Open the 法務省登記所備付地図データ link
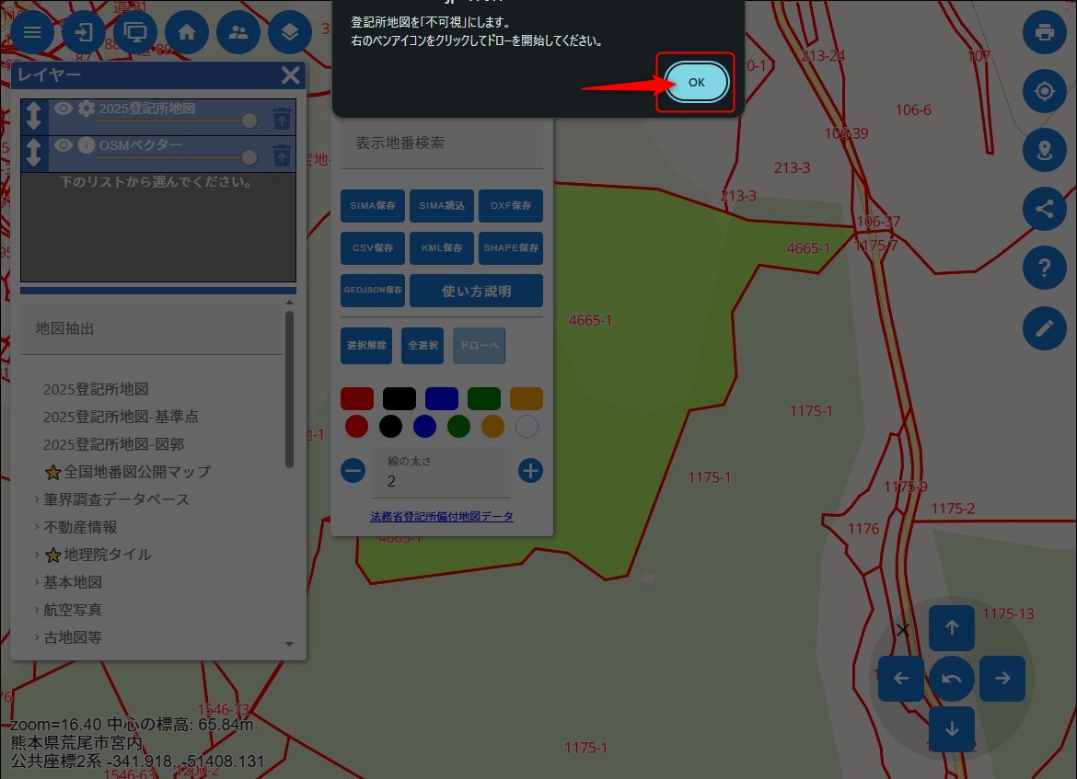This screenshot has height=779, width=1077. tap(442, 517)
